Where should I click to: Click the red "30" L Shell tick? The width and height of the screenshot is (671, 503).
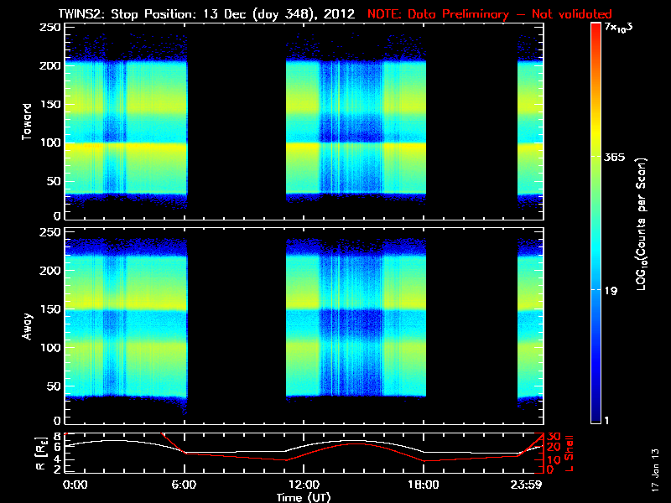[x=554, y=436]
